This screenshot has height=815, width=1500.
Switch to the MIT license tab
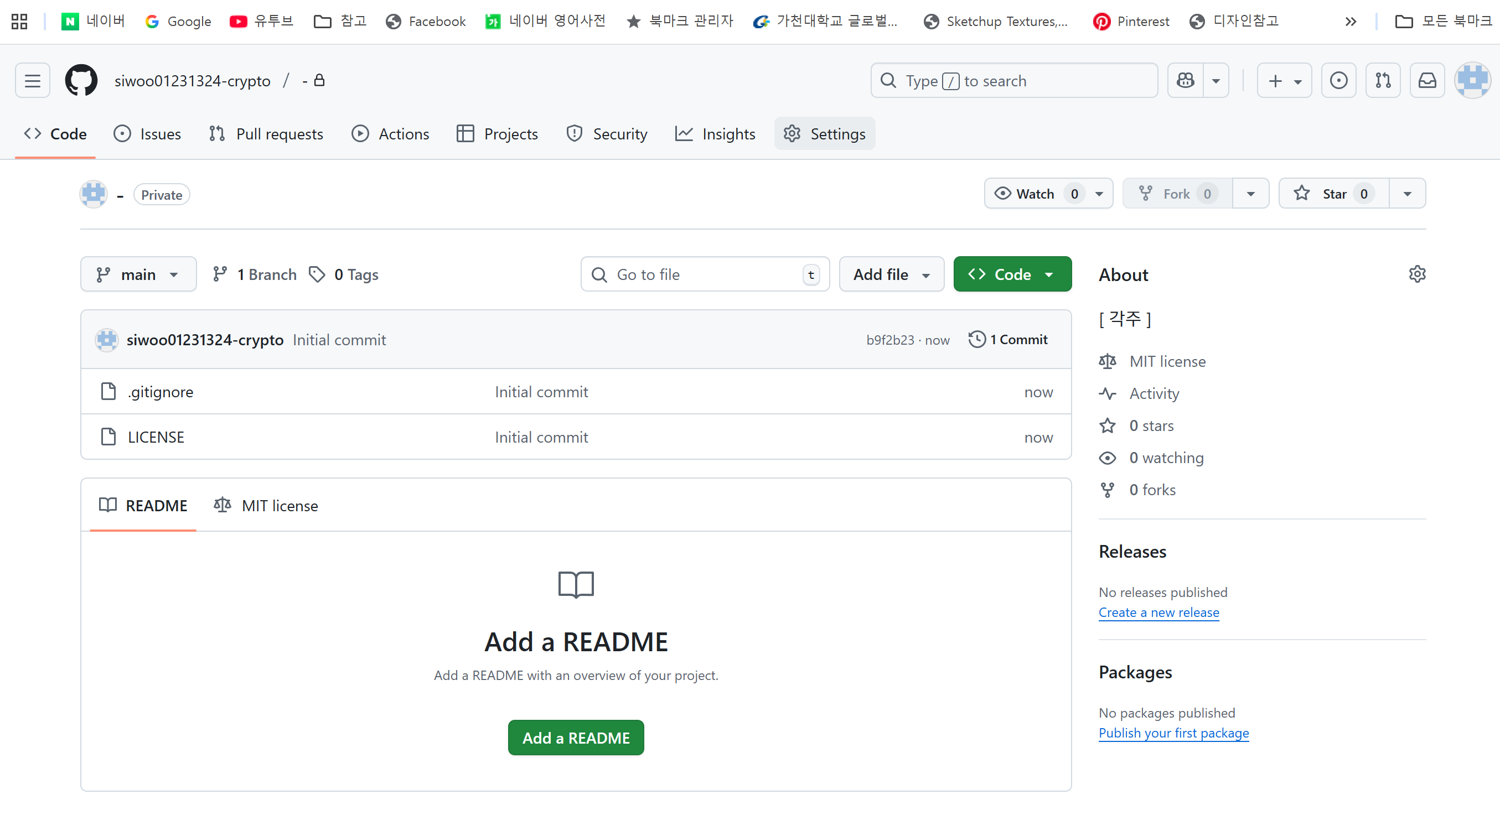click(x=267, y=505)
